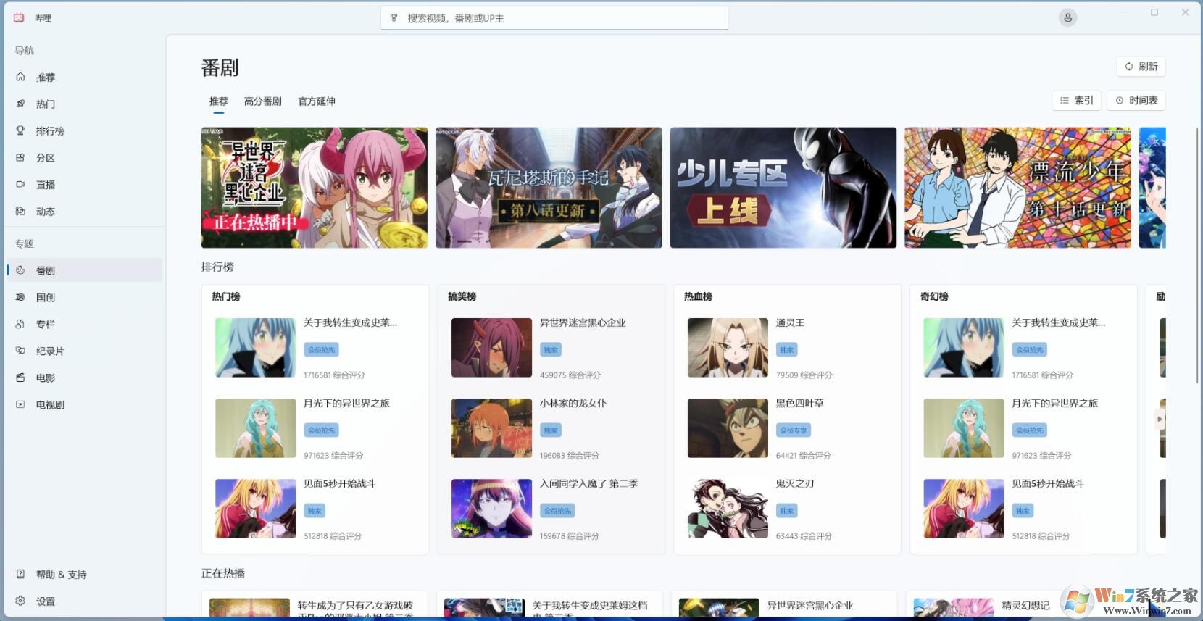
Task: Open the 少儿专区上线 banner
Action: coord(783,188)
